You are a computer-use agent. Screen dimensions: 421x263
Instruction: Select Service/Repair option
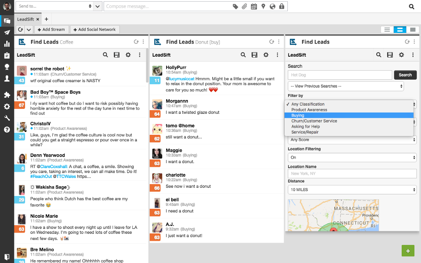pos(349,132)
